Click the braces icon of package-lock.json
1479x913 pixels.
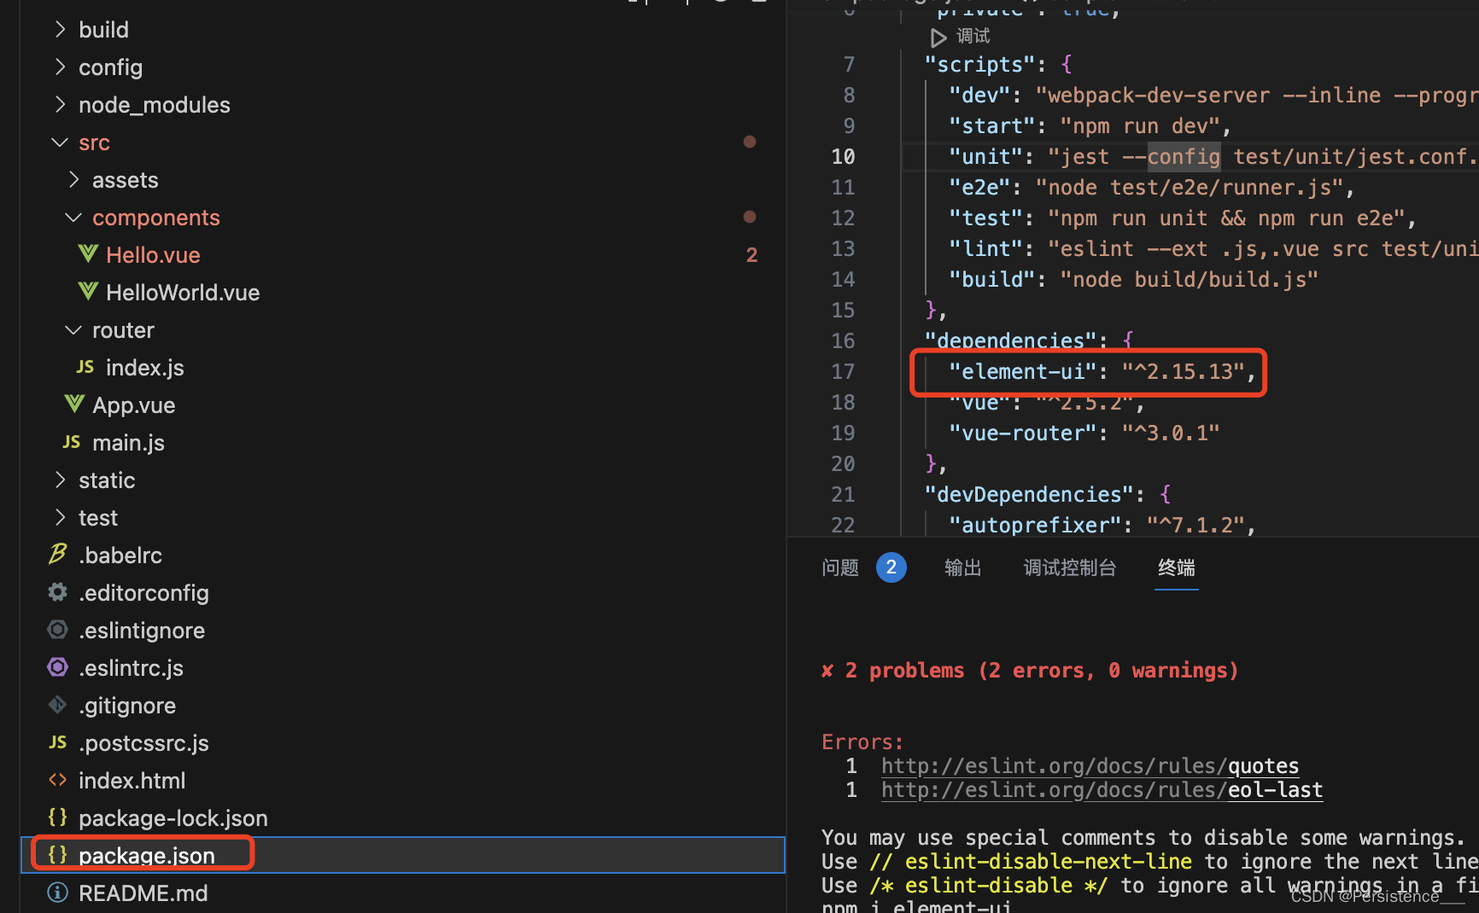point(57,817)
